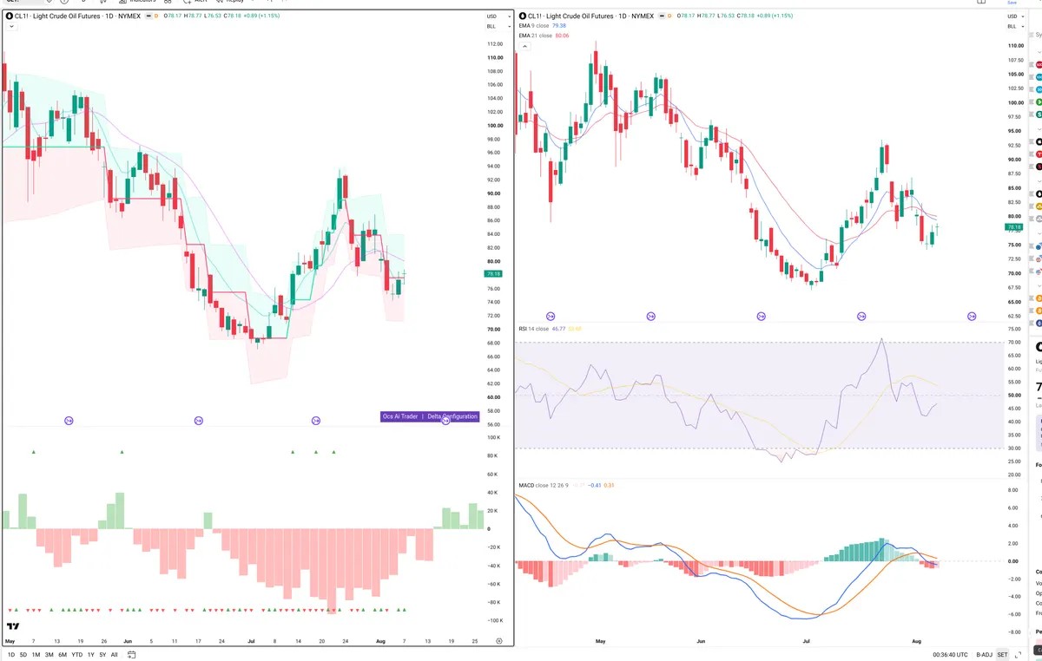Open the mid-July event marker on right chart
Viewport: 1042px width, 661px height.
[x=862, y=317]
